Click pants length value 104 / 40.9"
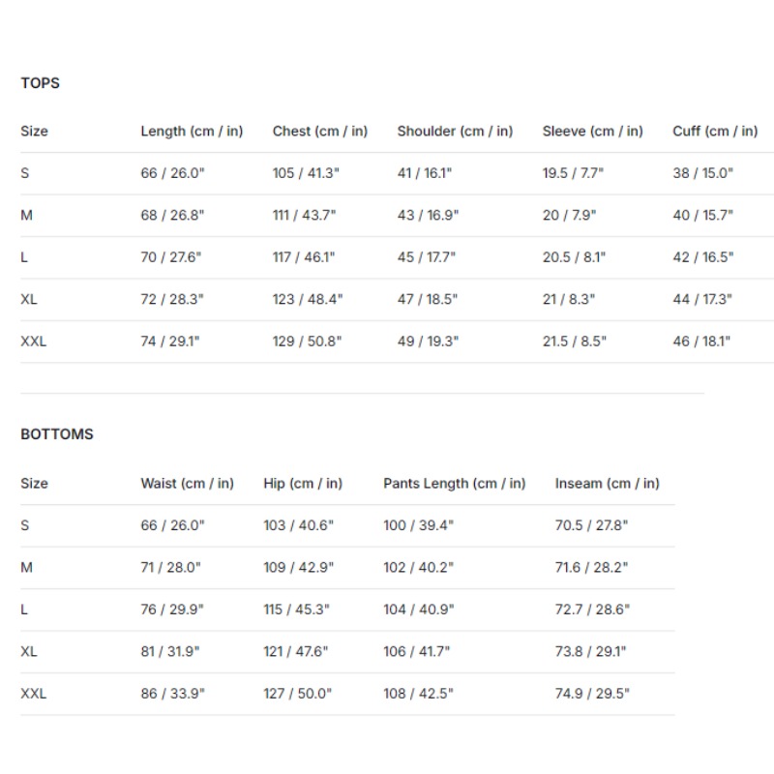The height and width of the screenshot is (774, 774). click(x=419, y=610)
